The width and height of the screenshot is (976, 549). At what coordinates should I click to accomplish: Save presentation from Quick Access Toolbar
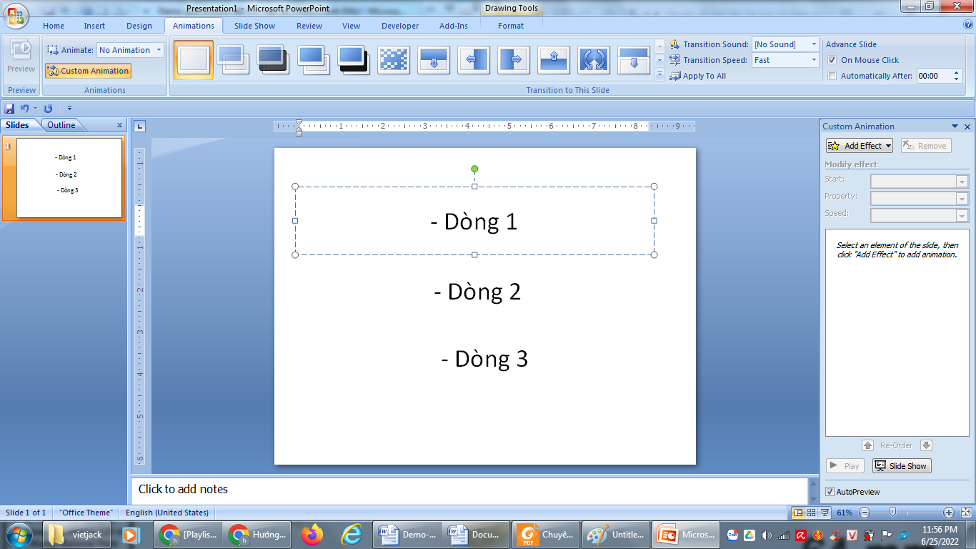point(10,109)
